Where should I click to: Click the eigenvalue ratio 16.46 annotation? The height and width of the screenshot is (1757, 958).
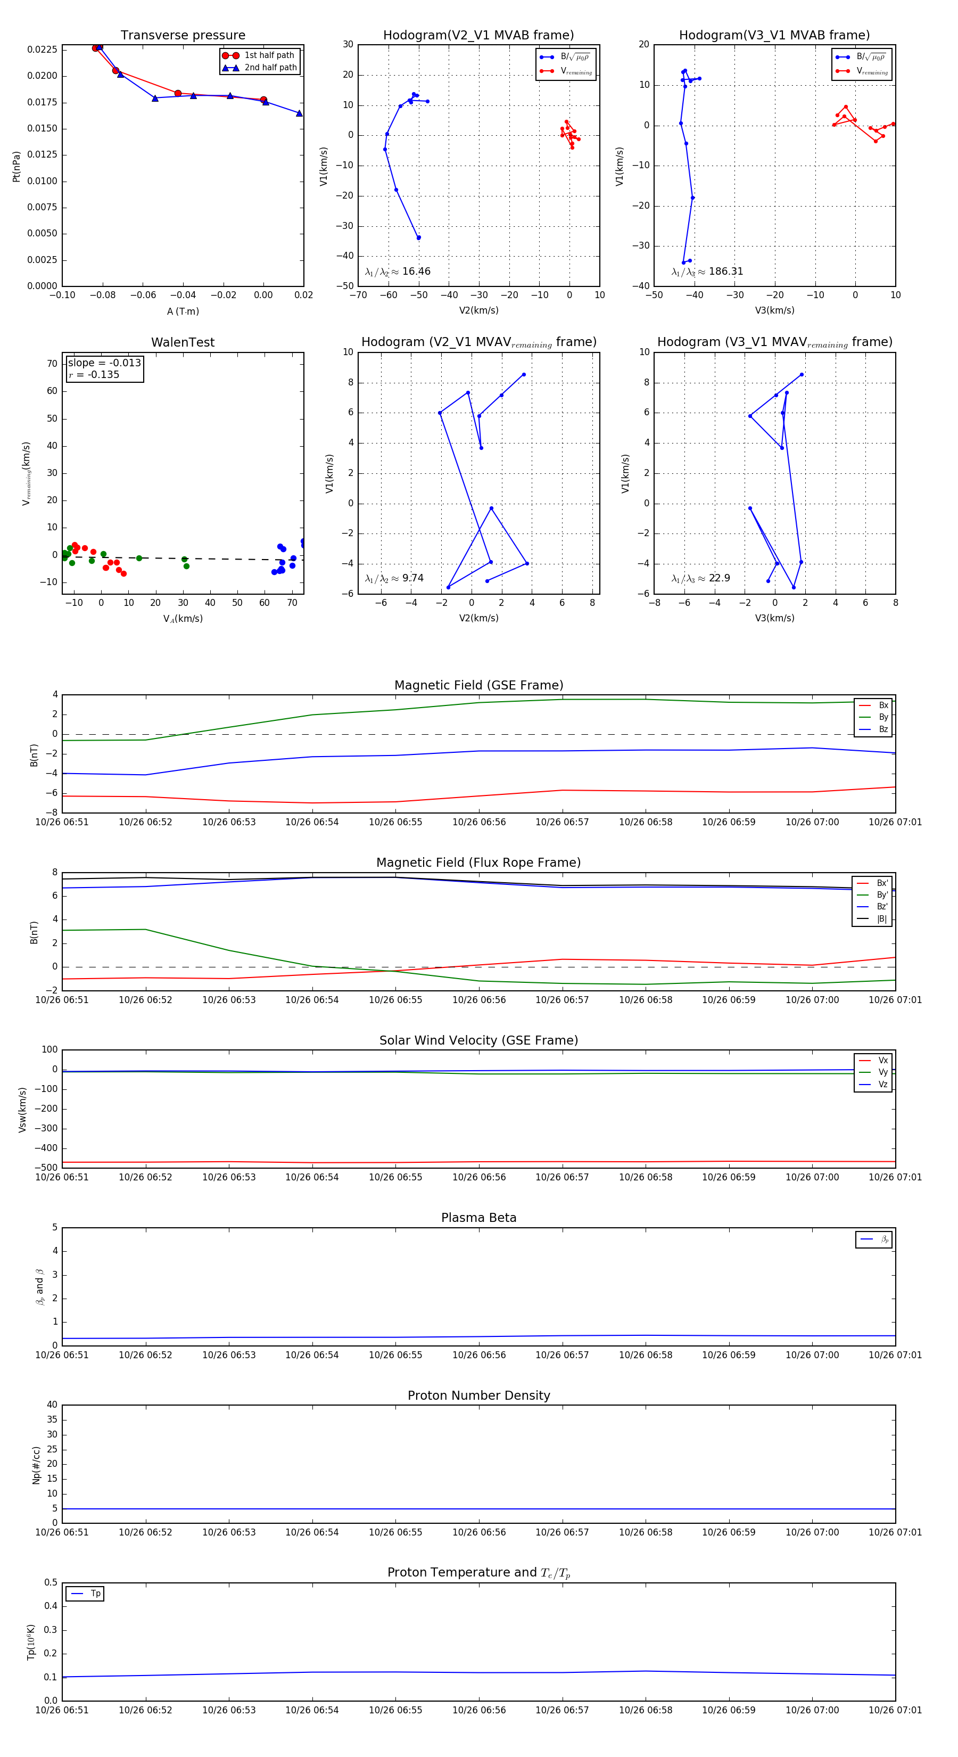click(398, 272)
